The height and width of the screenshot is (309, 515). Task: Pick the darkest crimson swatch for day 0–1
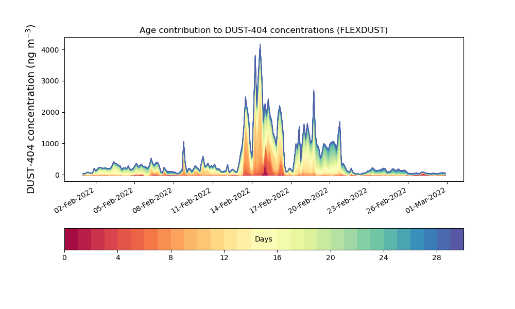(x=71, y=239)
